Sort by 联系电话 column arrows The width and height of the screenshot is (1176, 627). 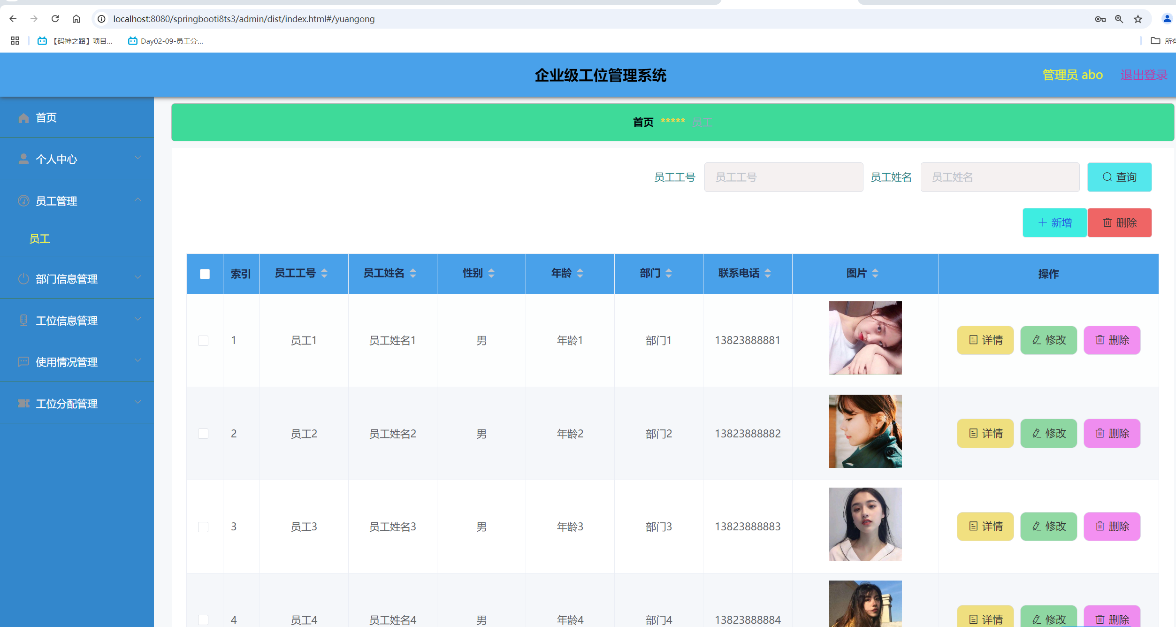[768, 273]
